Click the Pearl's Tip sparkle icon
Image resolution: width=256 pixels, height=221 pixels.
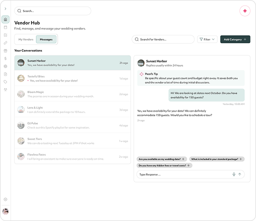click(x=141, y=74)
